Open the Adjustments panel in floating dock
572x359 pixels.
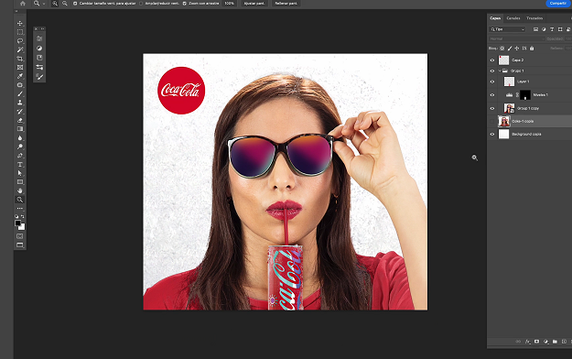[x=39, y=49]
